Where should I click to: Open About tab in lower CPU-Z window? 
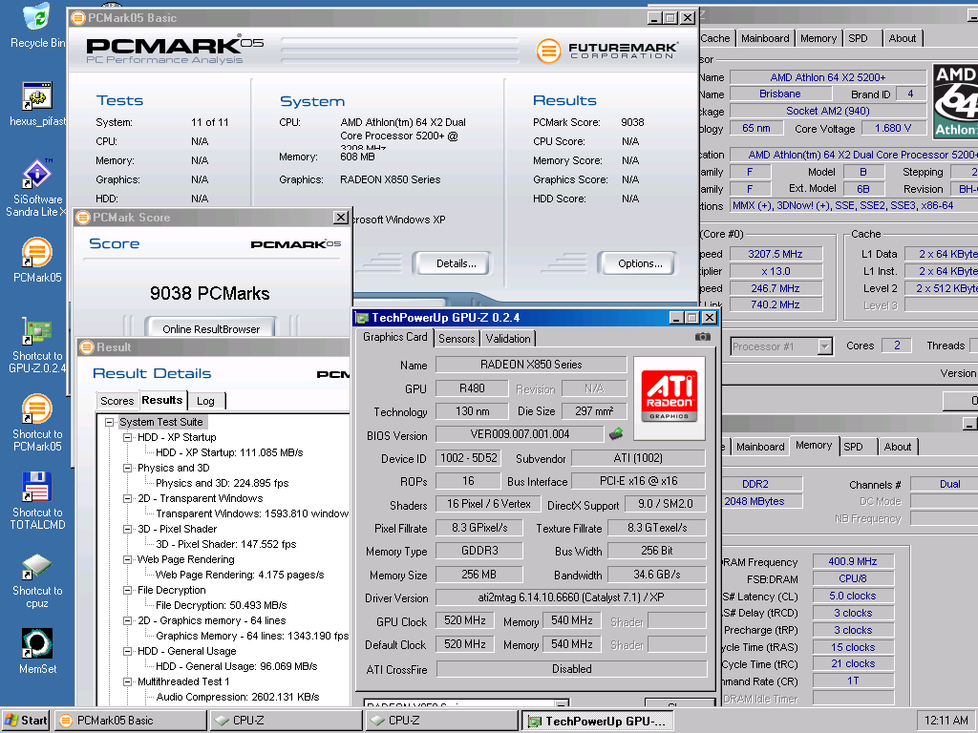pyautogui.click(x=897, y=447)
